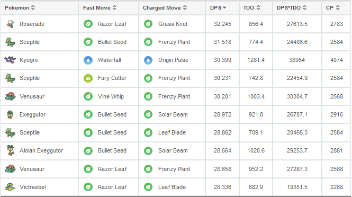
Task: Click the Alolan Exeggutor sprite icon
Action: 11,150
